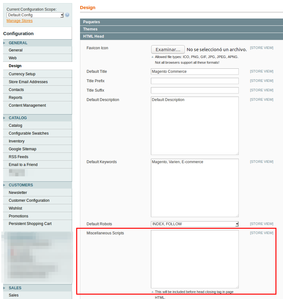This screenshot has width=283, height=299.
Task: Expand the Themes section header
Action: coord(181,29)
